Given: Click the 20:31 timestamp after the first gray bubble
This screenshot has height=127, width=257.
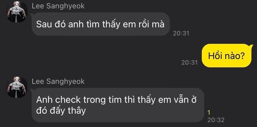Looking at the screenshot, I should coord(181,34).
